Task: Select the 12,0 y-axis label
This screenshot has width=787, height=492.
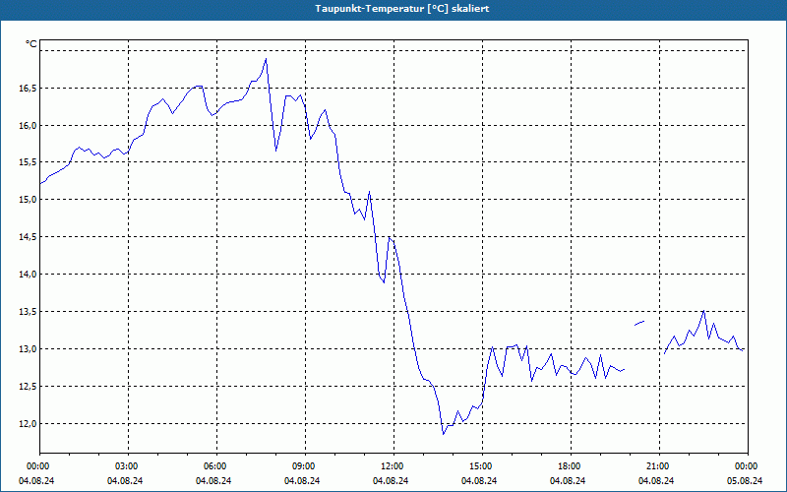Action: (29, 424)
